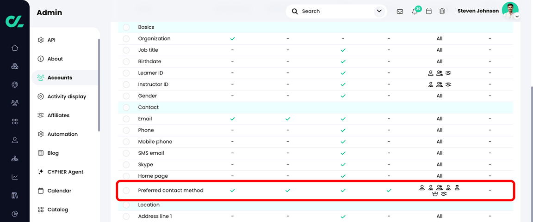Open the four-squares grid icon in left rail
This screenshot has width=533, height=222.
[15, 121]
